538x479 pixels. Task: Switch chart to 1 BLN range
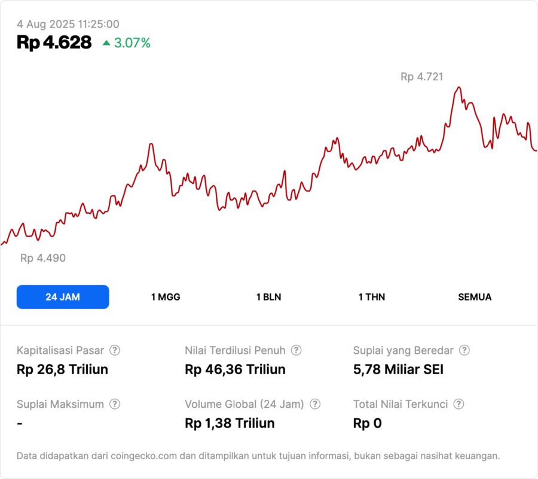(268, 297)
